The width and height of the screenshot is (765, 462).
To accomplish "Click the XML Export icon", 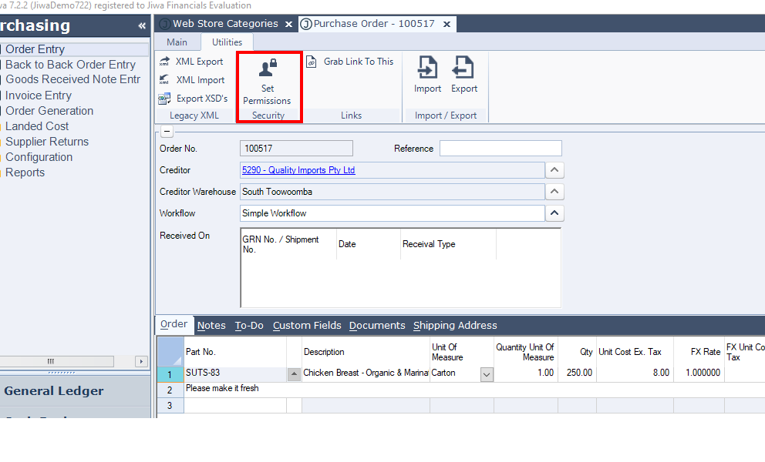I will pyautogui.click(x=164, y=62).
